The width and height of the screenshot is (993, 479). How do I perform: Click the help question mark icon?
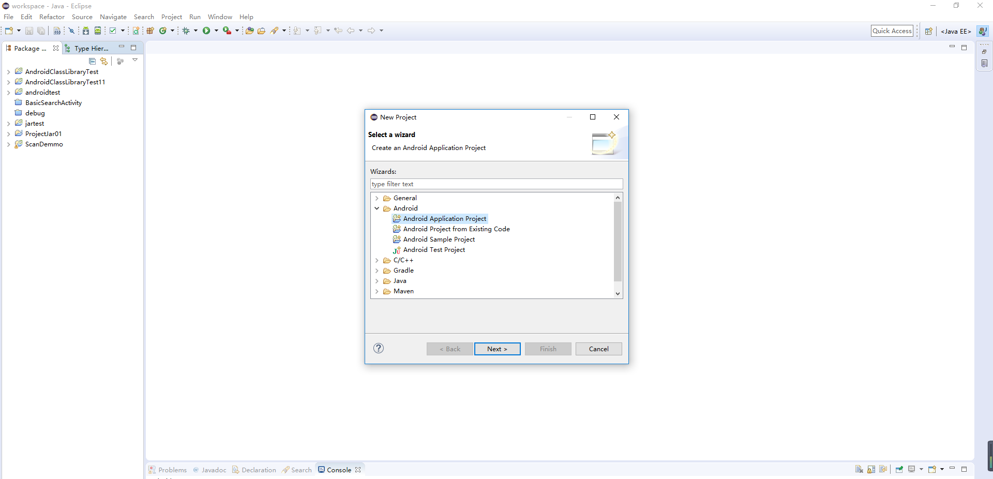point(379,348)
